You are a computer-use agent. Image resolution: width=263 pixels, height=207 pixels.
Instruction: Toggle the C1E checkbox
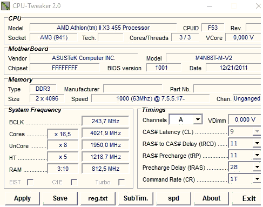pos(74,182)
